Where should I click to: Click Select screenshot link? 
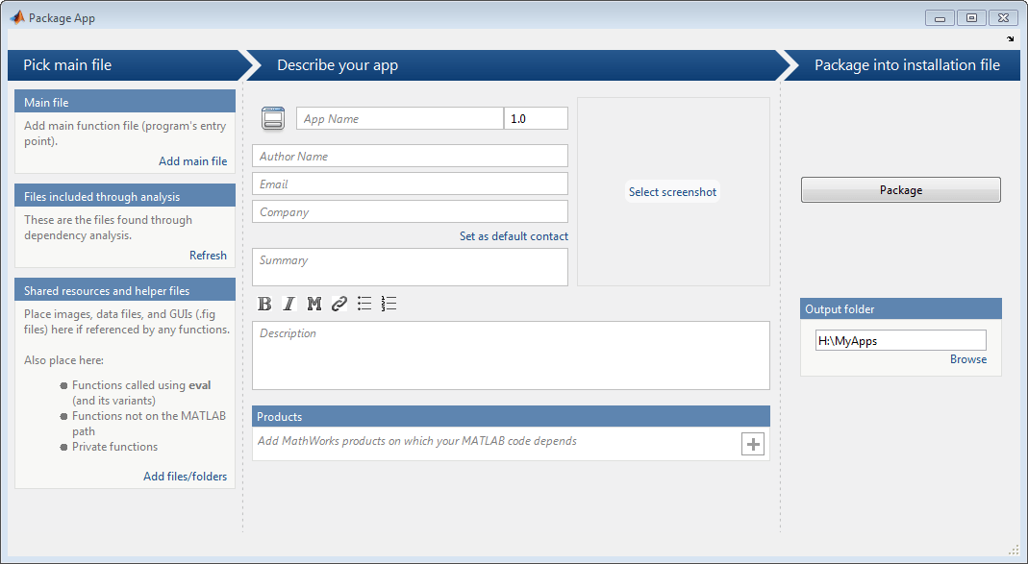672,192
